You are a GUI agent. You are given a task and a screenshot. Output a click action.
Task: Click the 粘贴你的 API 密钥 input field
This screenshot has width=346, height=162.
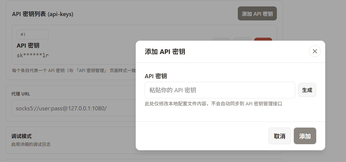coord(220,90)
